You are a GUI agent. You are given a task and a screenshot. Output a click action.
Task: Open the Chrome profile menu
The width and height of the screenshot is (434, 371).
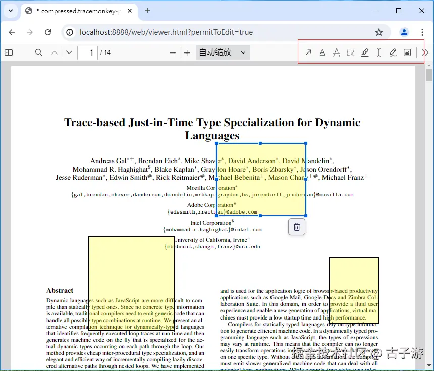tap(404, 32)
